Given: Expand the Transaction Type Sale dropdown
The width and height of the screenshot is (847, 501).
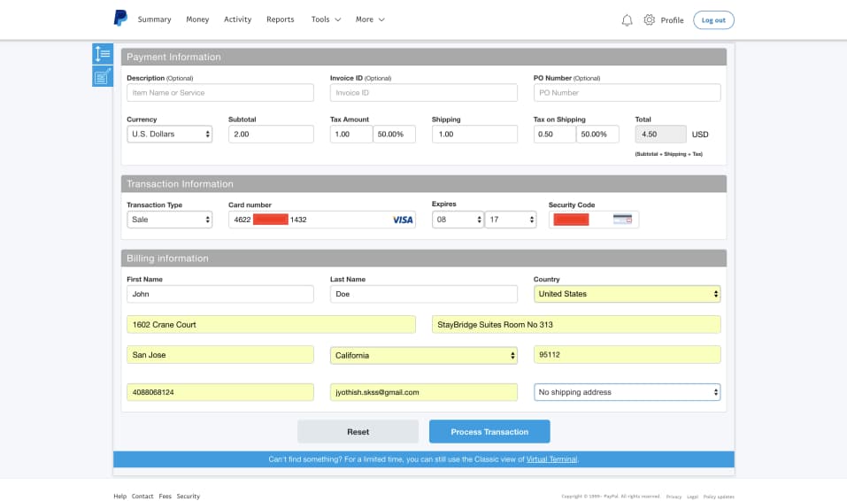Looking at the screenshot, I should click(x=169, y=220).
